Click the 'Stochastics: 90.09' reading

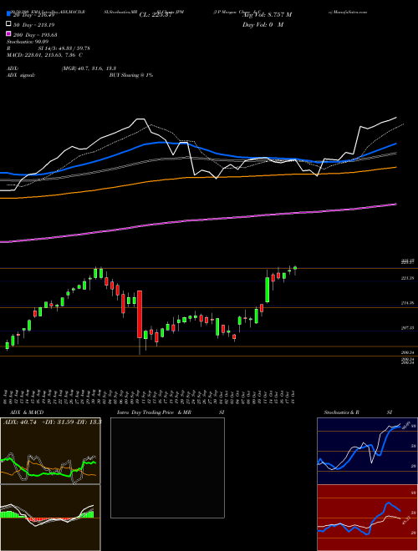(27, 42)
